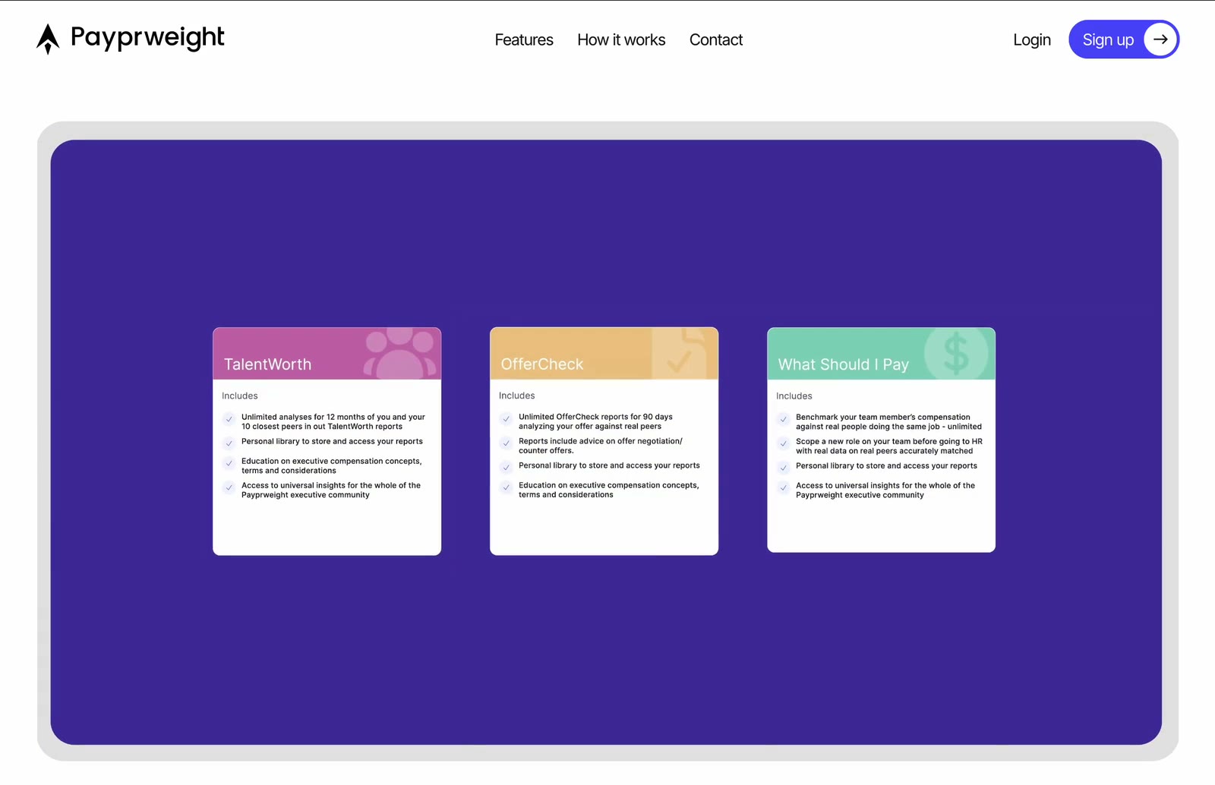Click checkmark beside TalentWorth 'Access to universal insights'
Screen dimensions: 1215x785
pyautogui.click(x=229, y=487)
